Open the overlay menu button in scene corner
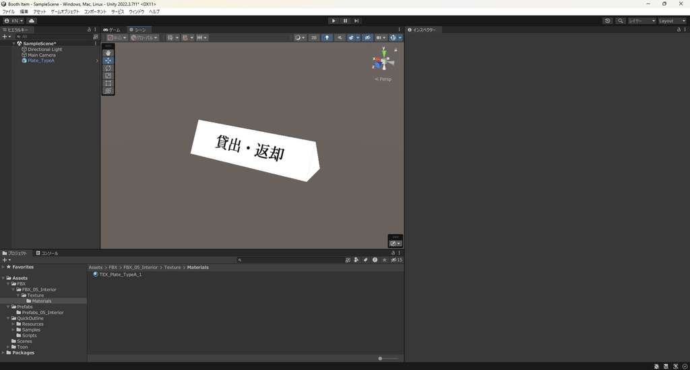 tap(395, 243)
